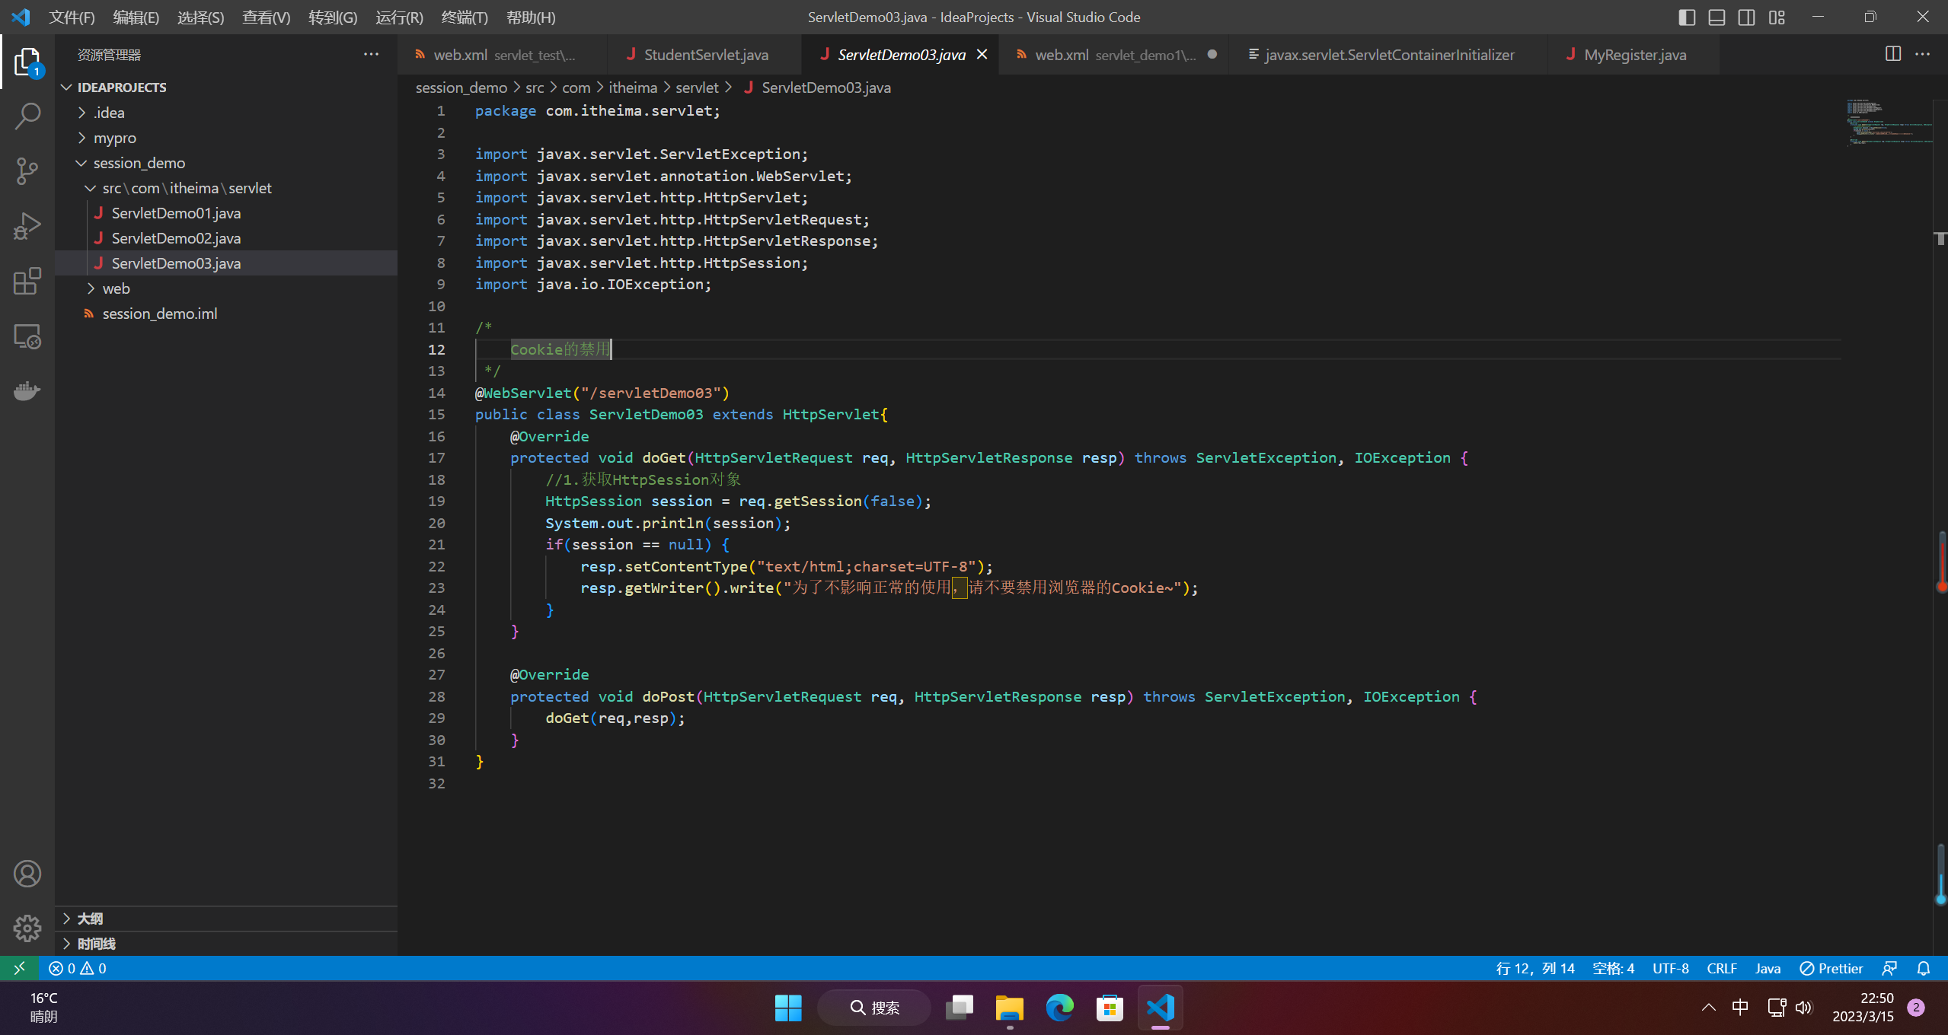
Task: Open the Source Control view
Action: pos(27,171)
